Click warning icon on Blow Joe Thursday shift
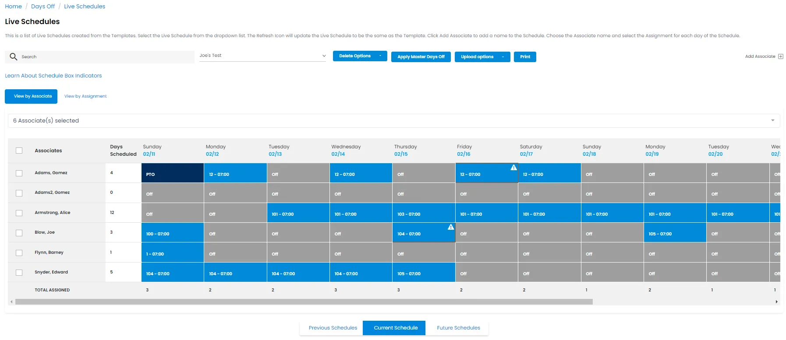Viewport: 786px width, 340px height. 451,227
